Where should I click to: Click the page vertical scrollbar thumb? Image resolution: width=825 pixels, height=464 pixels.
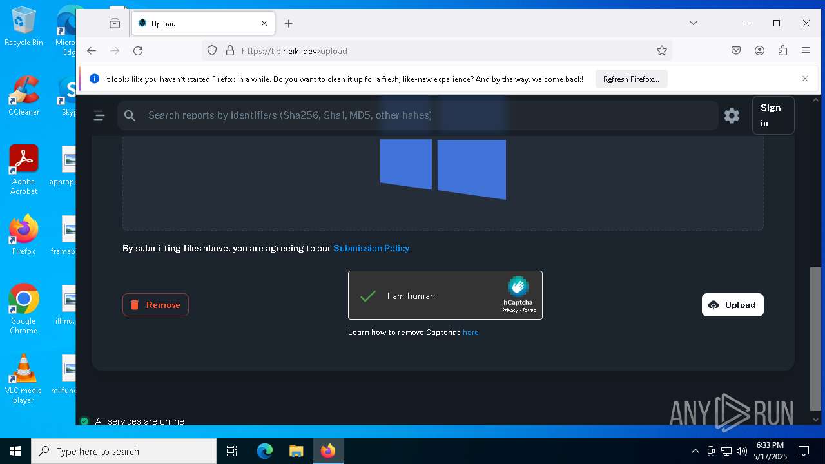(x=815, y=338)
